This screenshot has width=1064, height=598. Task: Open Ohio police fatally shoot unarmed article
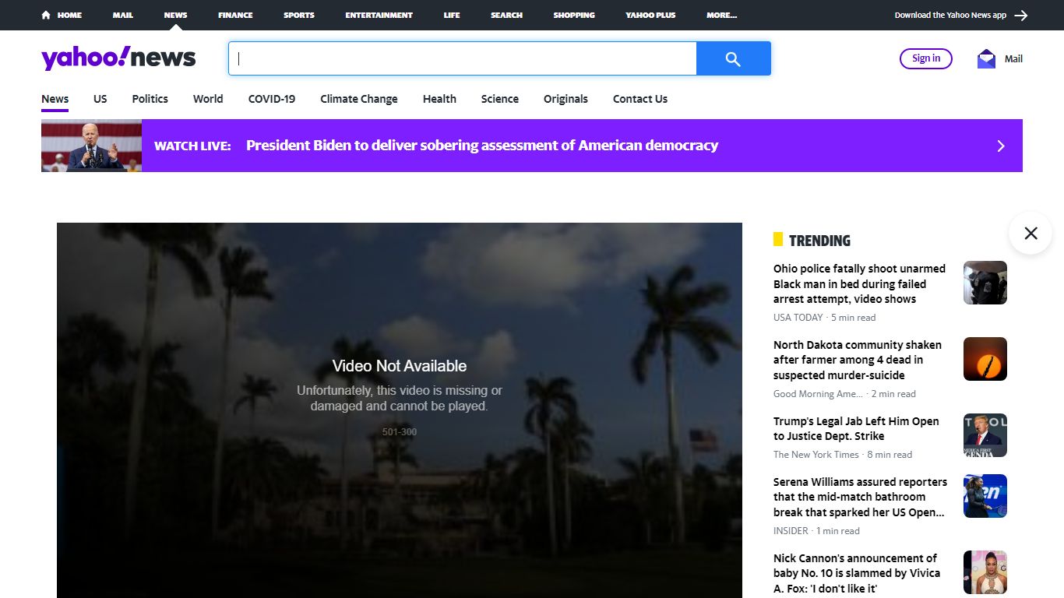pos(859,283)
